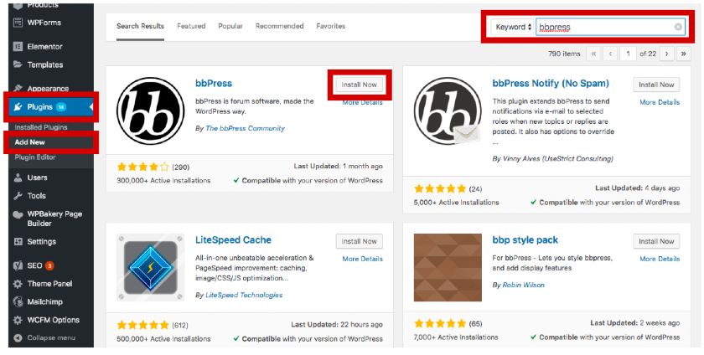Install the bbPress plugin now
704x355 pixels.
(x=360, y=85)
